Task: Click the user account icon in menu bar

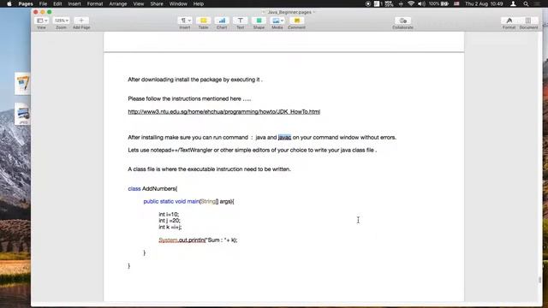Action: (x=513, y=3)
